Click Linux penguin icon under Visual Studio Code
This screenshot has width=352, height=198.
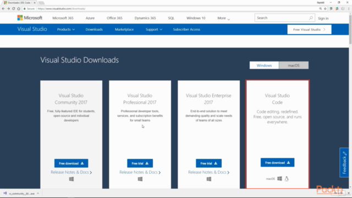point(287,179)
